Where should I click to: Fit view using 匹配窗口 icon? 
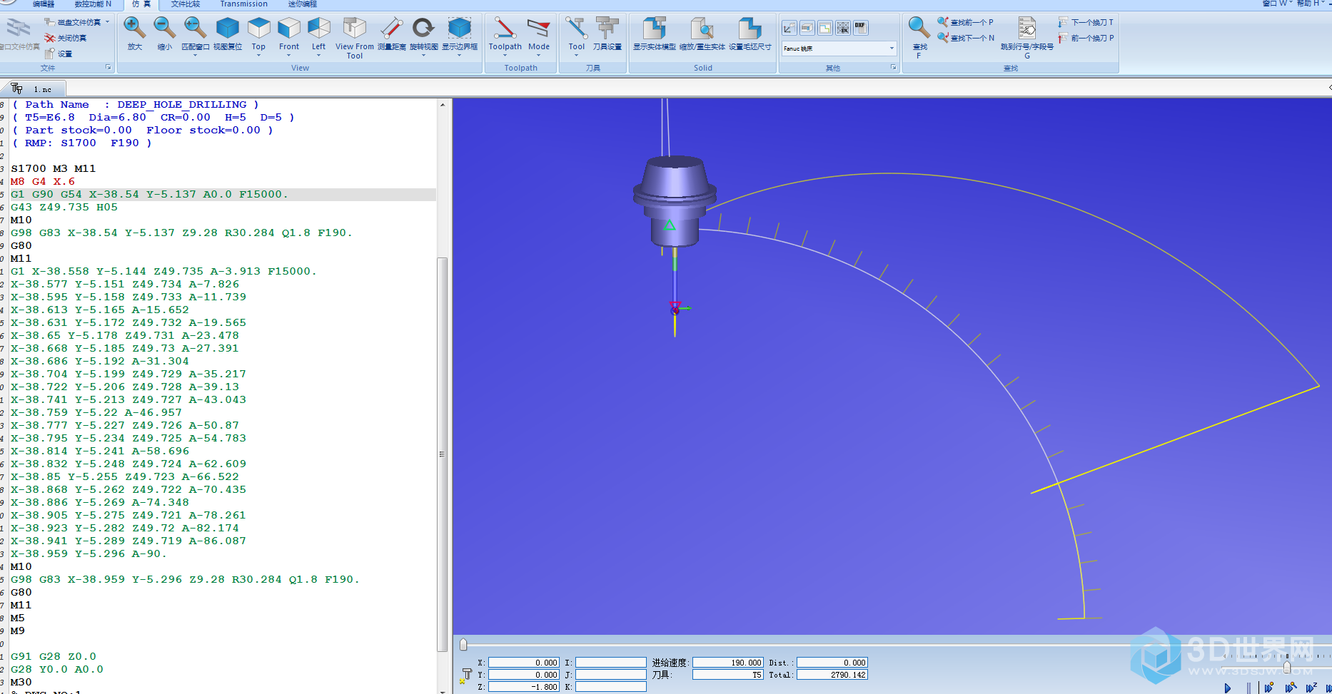click(x=195, y=29)
